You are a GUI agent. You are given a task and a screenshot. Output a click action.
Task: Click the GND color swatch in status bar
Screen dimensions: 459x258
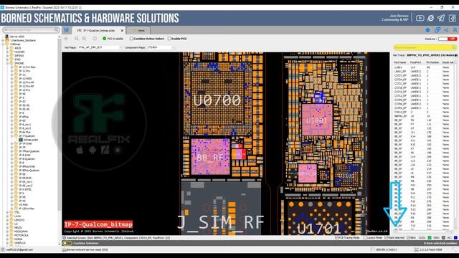(x=443, y=238)
